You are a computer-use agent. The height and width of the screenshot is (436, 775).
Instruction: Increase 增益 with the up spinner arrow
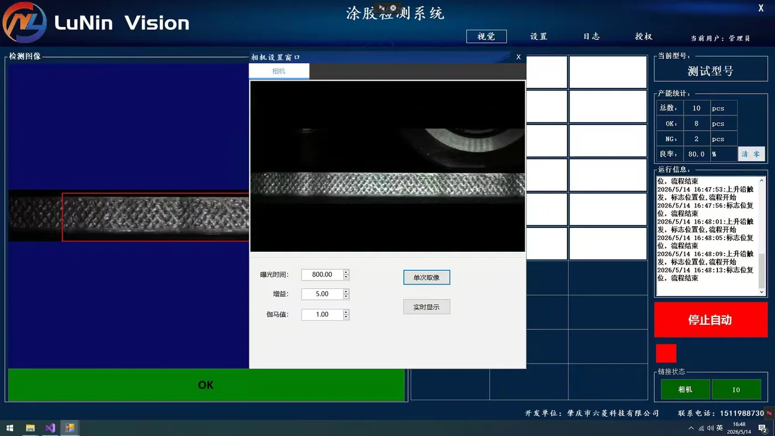coord(346,292)
